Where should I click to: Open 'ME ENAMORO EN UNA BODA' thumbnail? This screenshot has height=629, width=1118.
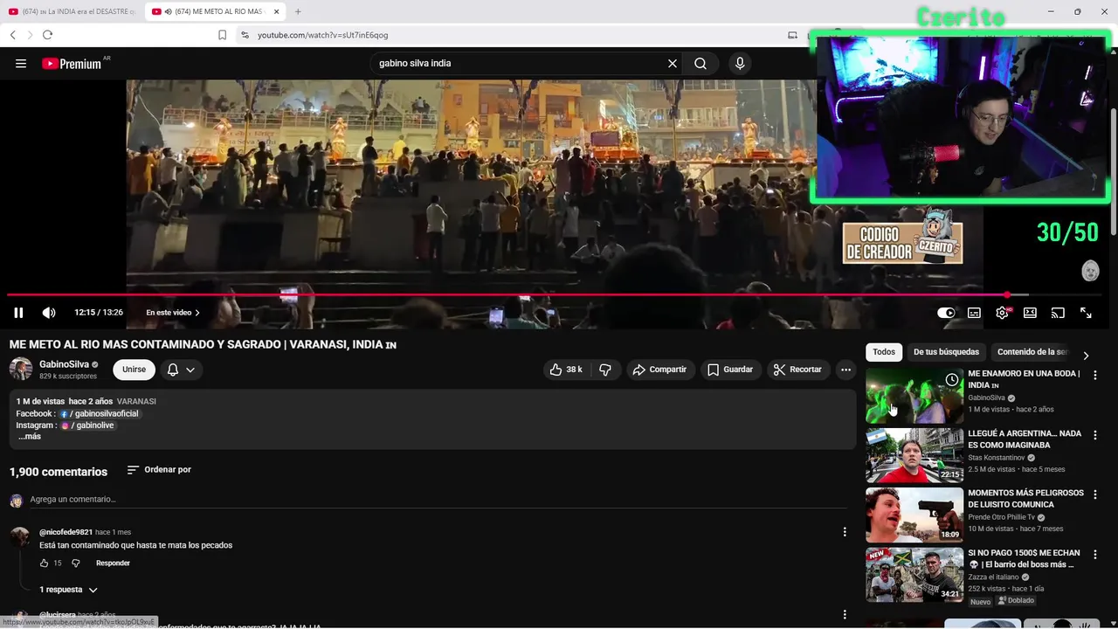(914, 396)
